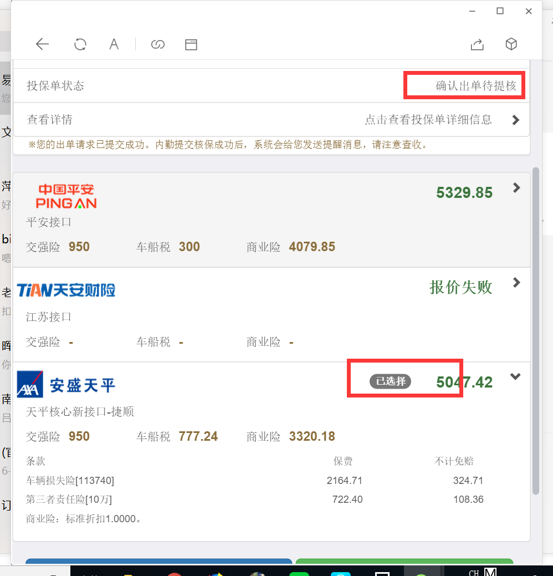This screenshot has width=553, height=576.
Task: Click the 5047.42 total price
Action: [464, 383]
